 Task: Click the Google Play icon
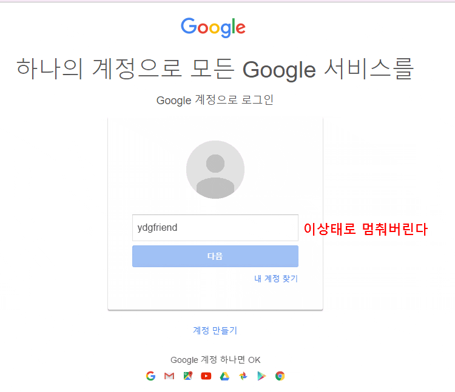(x=261, y=376)
